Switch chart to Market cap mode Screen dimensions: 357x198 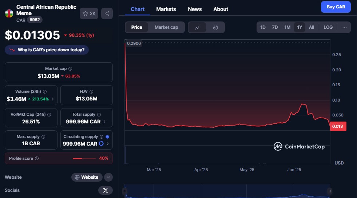166,27
